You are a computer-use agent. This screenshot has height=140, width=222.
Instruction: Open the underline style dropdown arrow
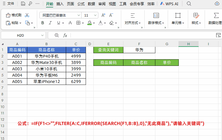click(63, 23)
